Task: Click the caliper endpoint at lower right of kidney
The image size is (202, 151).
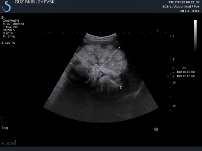Action: point(120,87)
